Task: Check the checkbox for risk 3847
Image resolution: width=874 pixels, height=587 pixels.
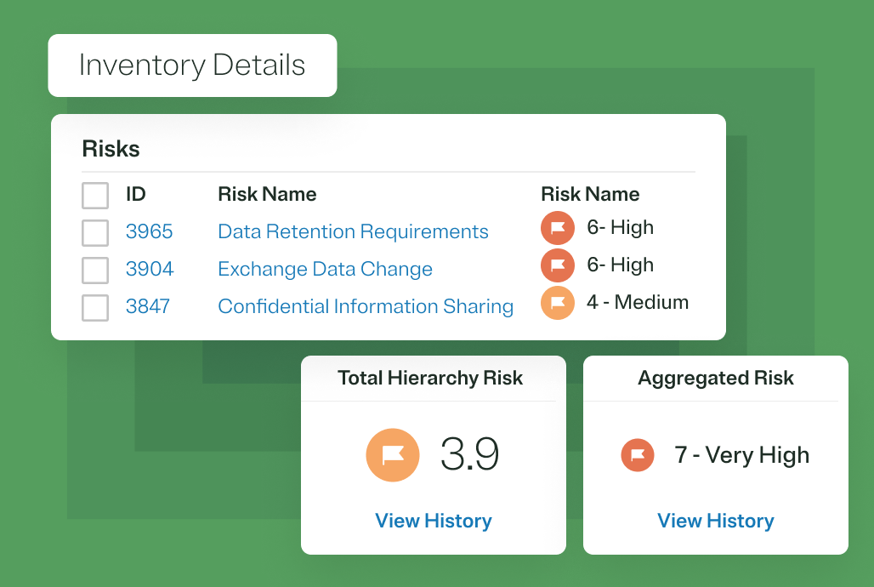Action: coord(95,306)
